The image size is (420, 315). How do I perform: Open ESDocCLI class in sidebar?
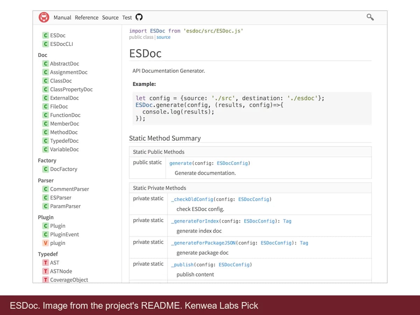62,44
